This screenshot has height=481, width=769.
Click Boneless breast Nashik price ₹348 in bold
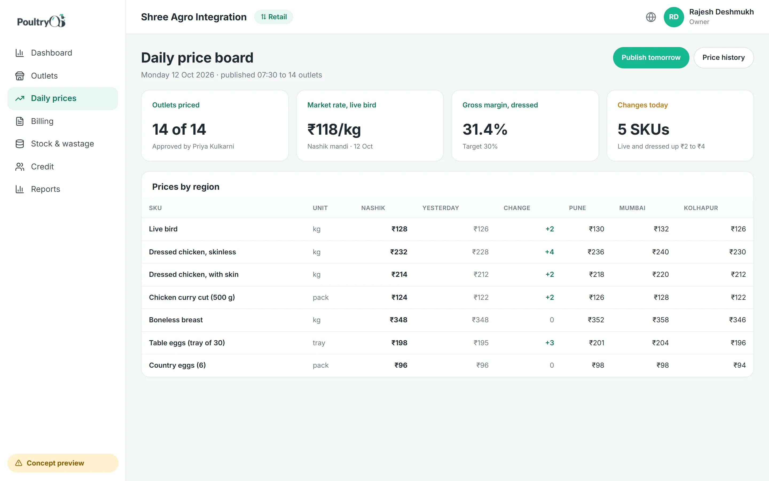click(398, 320)
